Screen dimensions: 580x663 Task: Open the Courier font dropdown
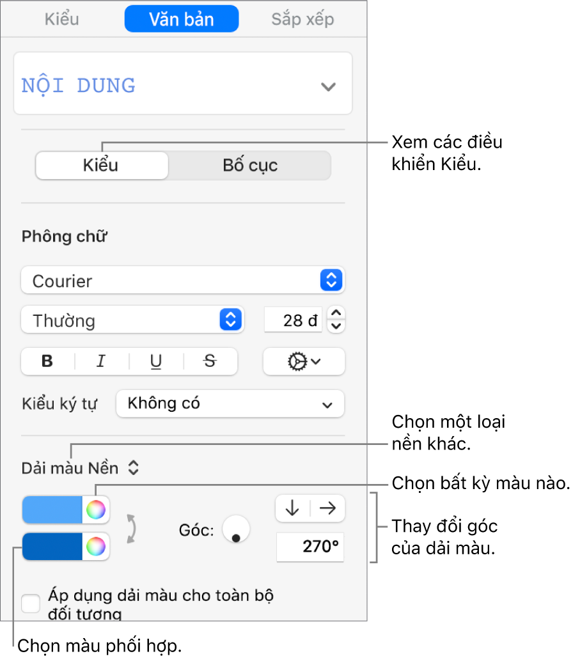pyautogui.click(x=183, y=280)
